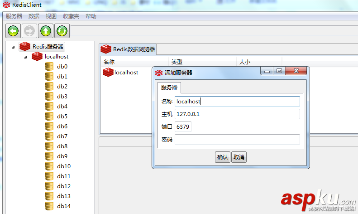Click the green back arrow toolbar button
Image resolution: width=358 pixels, height=214 pixels.
(x=13, y=31)
